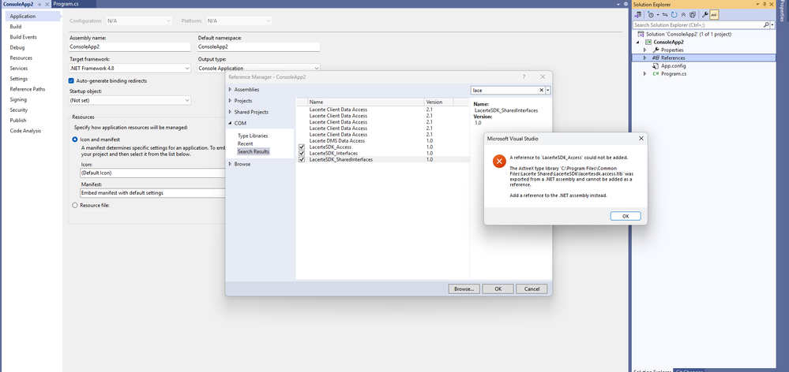Select the Lacerte DMS Data Access row
Screen dimensions: 789x372
point(382,140)
